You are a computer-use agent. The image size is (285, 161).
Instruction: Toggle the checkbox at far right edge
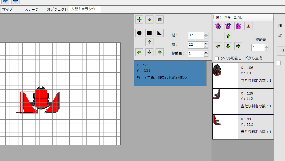click(278, 63)
